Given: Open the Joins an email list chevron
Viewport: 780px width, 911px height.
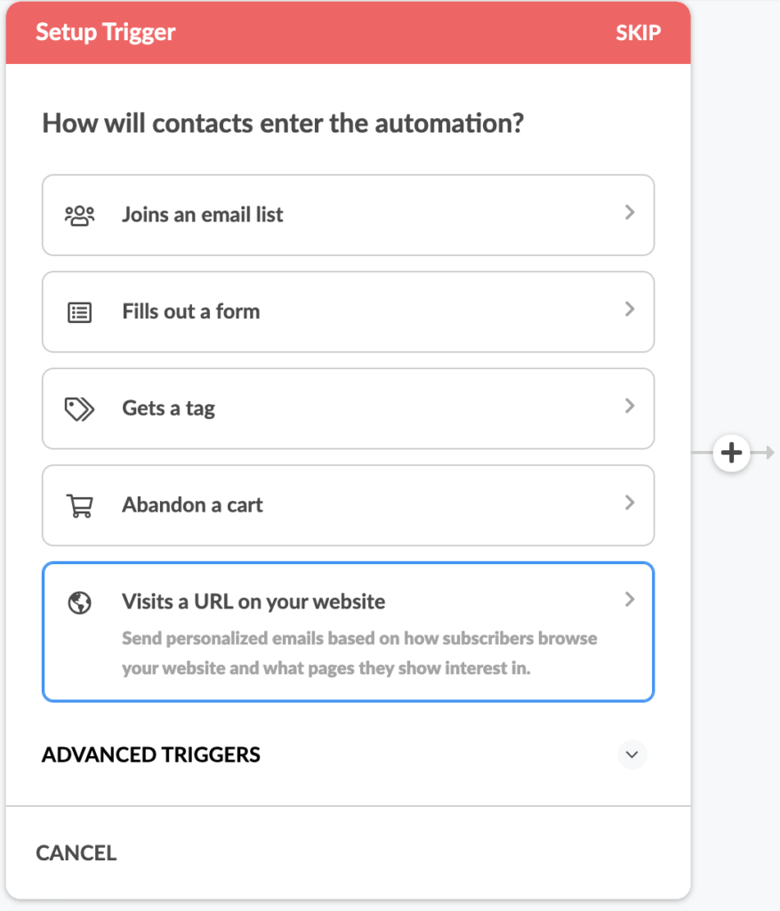Looking at the screenshot, I should click(x=630, y=213).
